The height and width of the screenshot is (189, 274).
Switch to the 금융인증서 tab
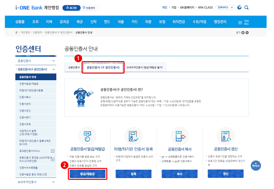74,67
